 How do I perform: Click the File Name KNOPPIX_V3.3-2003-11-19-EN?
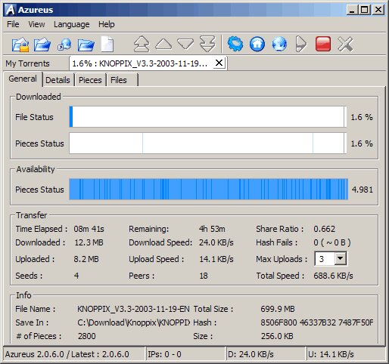(x=133, y=309)
